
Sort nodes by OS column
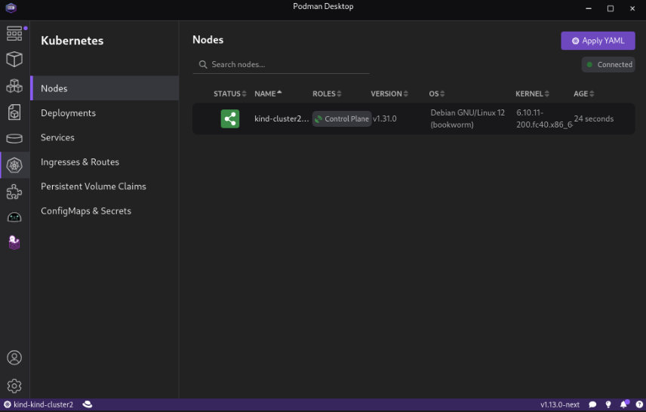(x=437, y=94)
